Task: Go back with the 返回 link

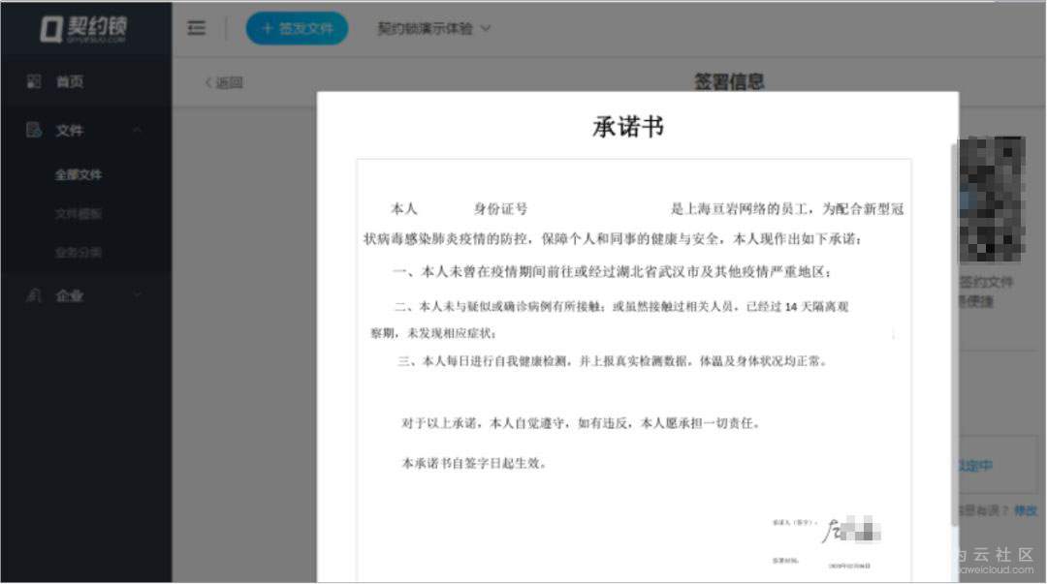Action: point(224,82)
